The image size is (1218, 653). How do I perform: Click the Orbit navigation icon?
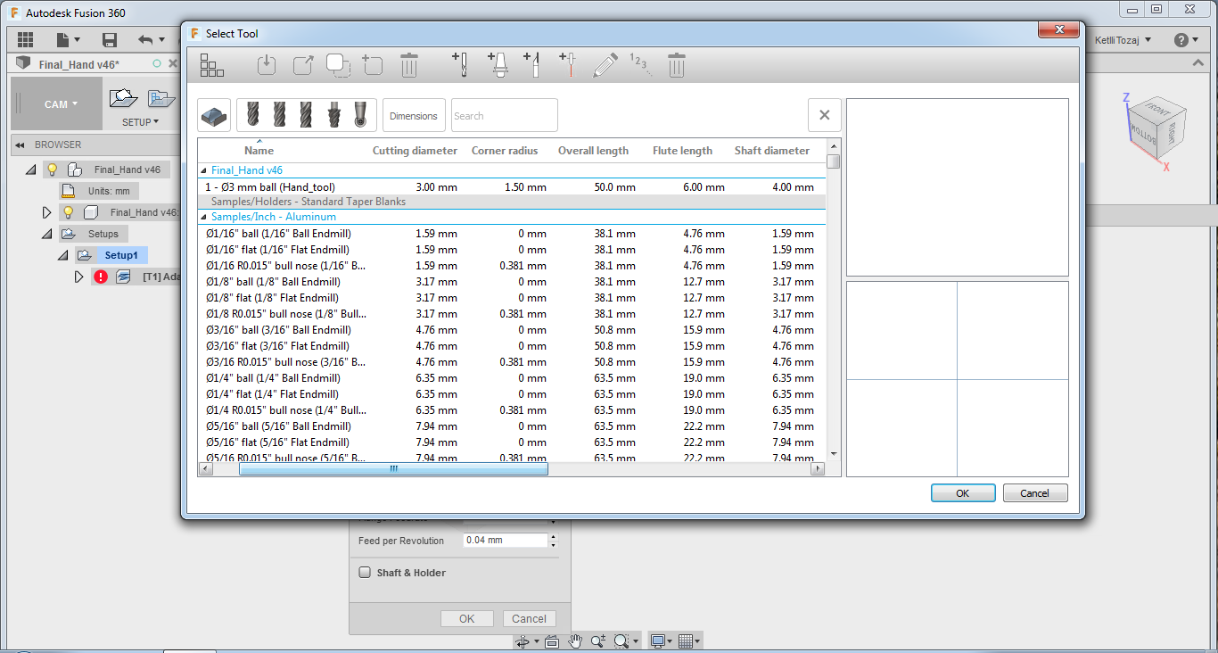tap(523, 641)
